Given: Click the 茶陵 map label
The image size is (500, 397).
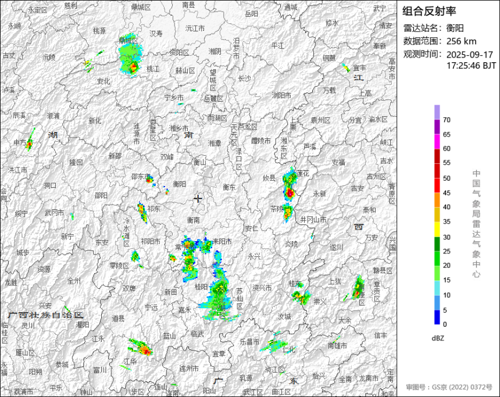Looking at the screenshot, I should point(277,209).
